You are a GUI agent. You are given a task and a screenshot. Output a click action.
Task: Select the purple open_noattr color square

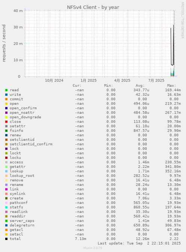6,113
